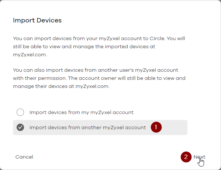Proceed with the Next button
This screenshot has height=170, width=221.
coord(199,157)
